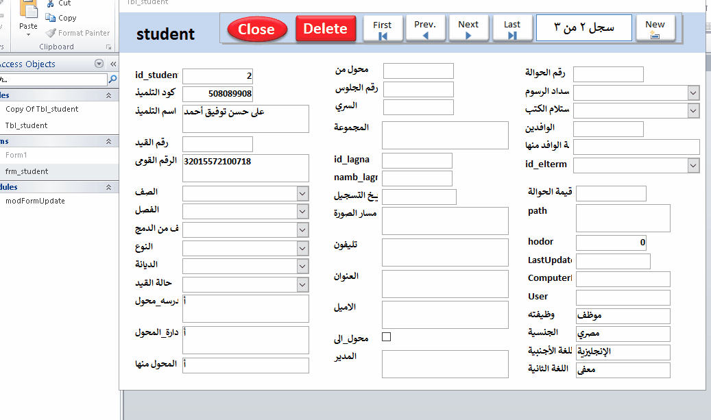711x420 pixels.
Task: Go to the Next record
Action: point(468,29)
